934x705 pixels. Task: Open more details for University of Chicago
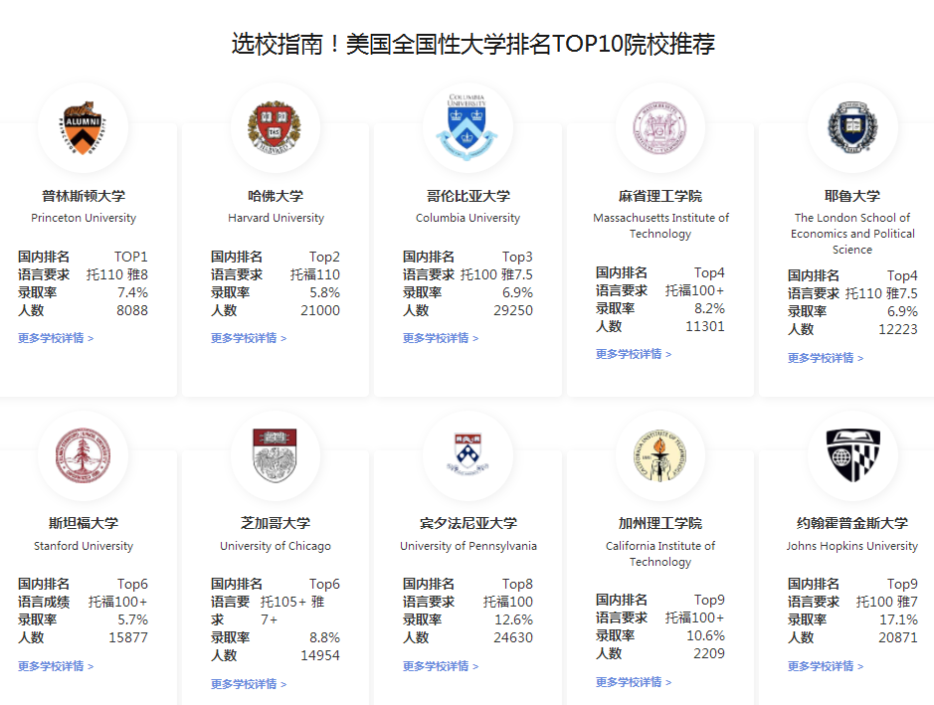(x=249, y=684)
